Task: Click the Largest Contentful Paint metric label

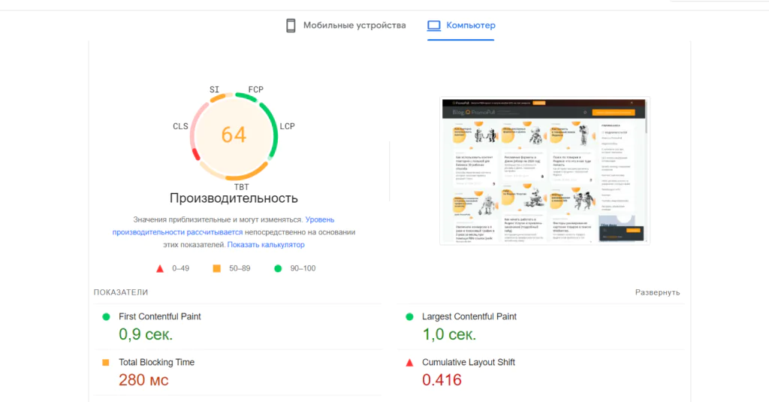Action: coord(469,316)
